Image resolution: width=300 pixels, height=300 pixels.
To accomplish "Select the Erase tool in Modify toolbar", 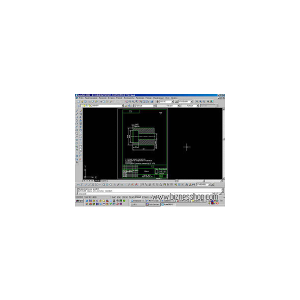I will (x=80, y=110).
